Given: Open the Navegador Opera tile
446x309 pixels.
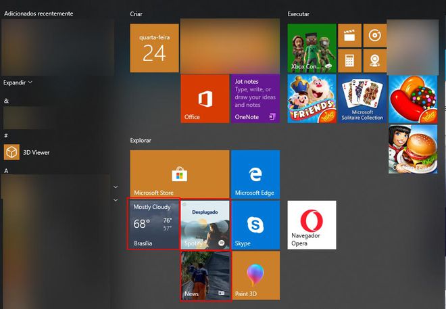Looking at the screenshot, I should click(312, 224).
